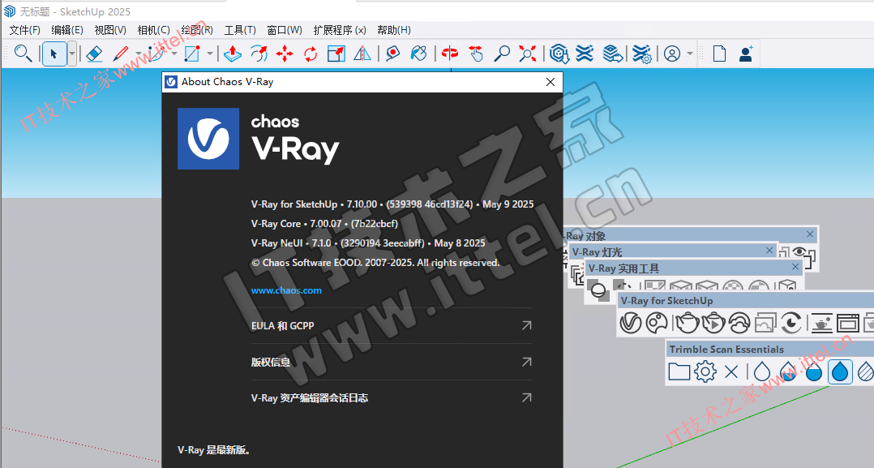The width and height of the screenshot is (874, 468).
Task: Open the 扩展程序 (x) menu
Action: pyautogui.click(x=340, y=30)
